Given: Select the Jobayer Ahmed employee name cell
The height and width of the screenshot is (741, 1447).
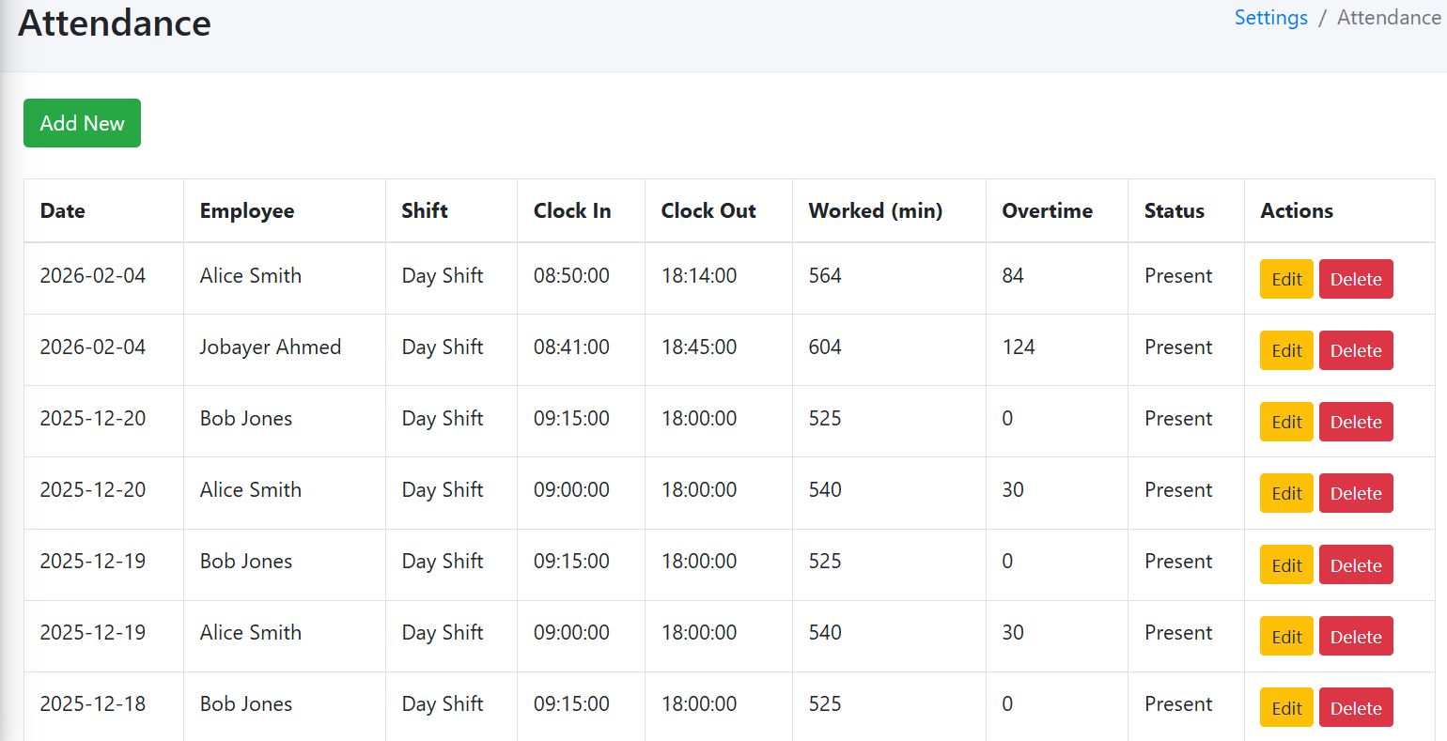Looking at the screenshot, I should click(x=270, y=347).
